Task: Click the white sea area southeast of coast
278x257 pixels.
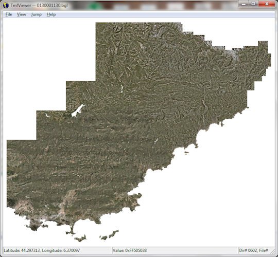Action: coord(213,186)
